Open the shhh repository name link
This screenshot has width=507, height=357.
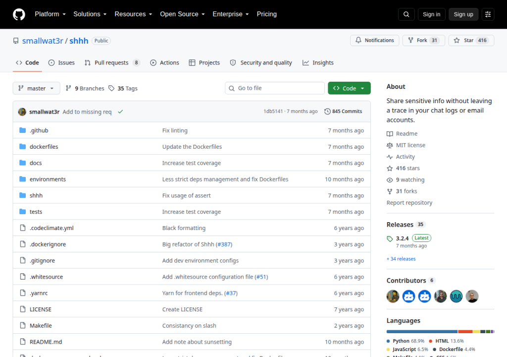[79, 41]
